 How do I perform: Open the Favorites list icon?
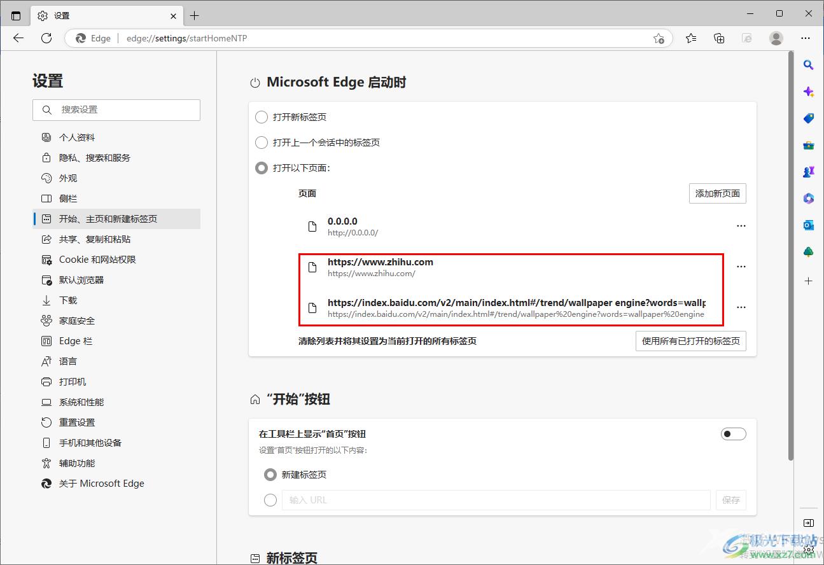pos(691,38)
